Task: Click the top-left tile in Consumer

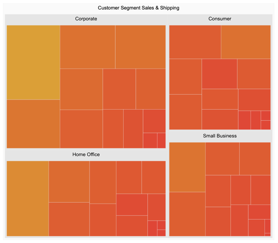Action: (x=195, y=42)
